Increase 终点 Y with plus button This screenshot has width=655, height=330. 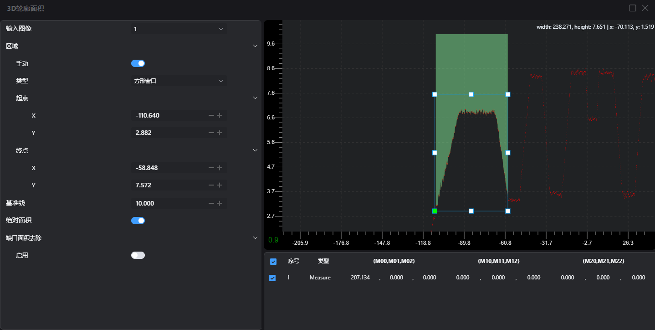coord(220,185)
